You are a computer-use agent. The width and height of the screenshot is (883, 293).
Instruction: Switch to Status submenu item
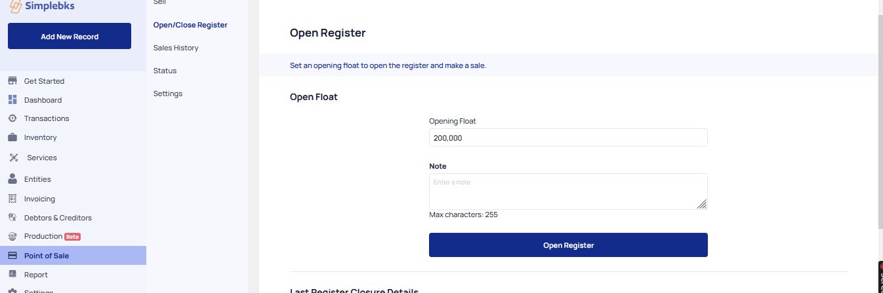tap(165, 71)
